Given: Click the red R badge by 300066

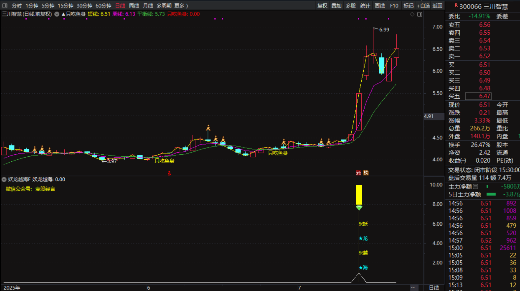Looking at the screenshot, I should point(456,5).
